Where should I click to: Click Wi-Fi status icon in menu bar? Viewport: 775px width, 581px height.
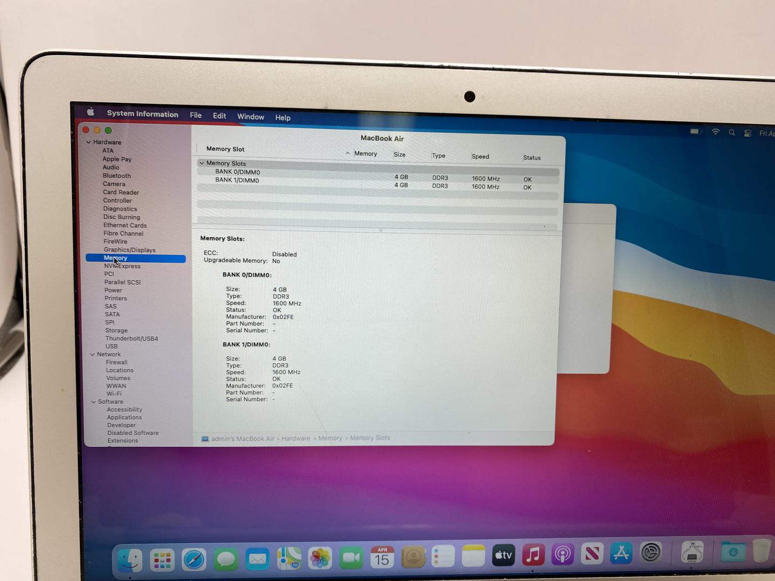pyautogui.click(x=715, y=132)
